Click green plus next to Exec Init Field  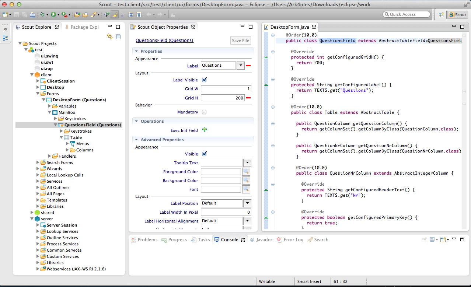pyautogui.click(x=205, y=130)
